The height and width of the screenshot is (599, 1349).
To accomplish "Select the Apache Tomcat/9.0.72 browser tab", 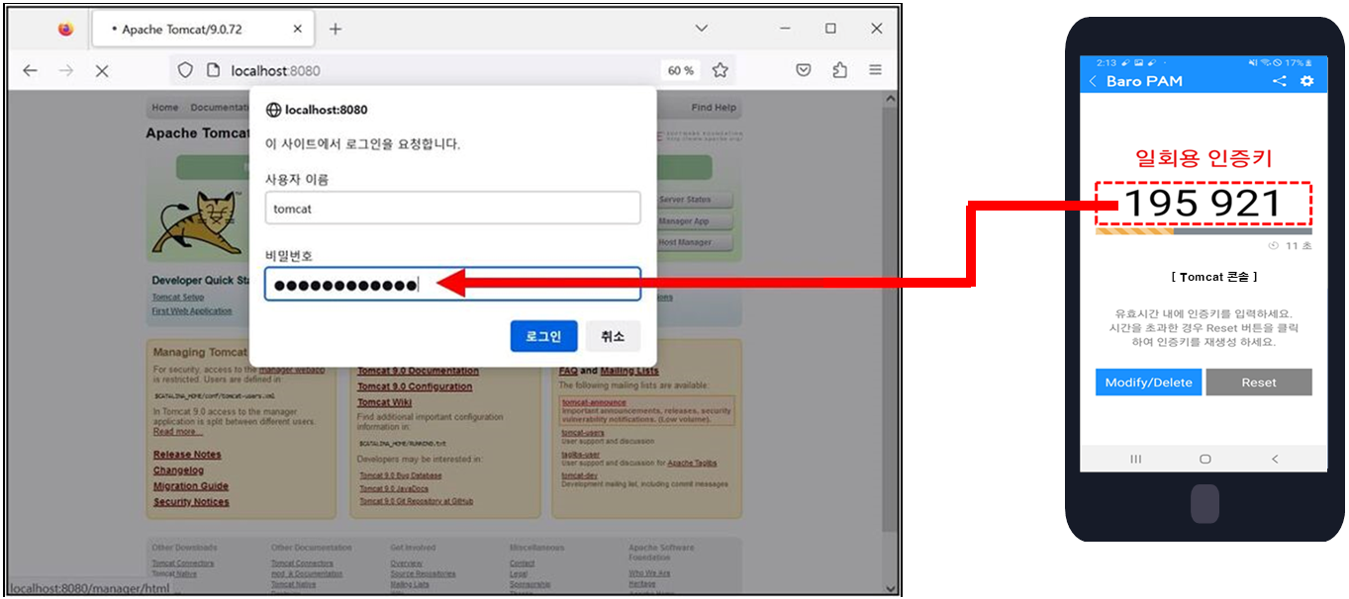I will (x=202, y=30).
